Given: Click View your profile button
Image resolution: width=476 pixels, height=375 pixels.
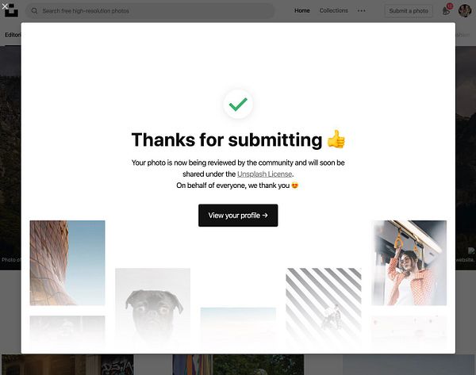Looking at the screenshot, I should pyautogui.click(x=238, y=216).
